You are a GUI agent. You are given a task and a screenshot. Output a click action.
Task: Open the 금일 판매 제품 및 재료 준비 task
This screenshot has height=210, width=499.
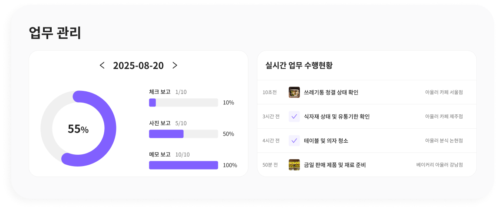coord(335,165)
